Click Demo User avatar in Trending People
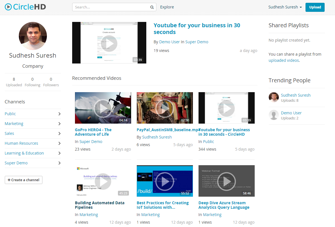 coord(274,115)
